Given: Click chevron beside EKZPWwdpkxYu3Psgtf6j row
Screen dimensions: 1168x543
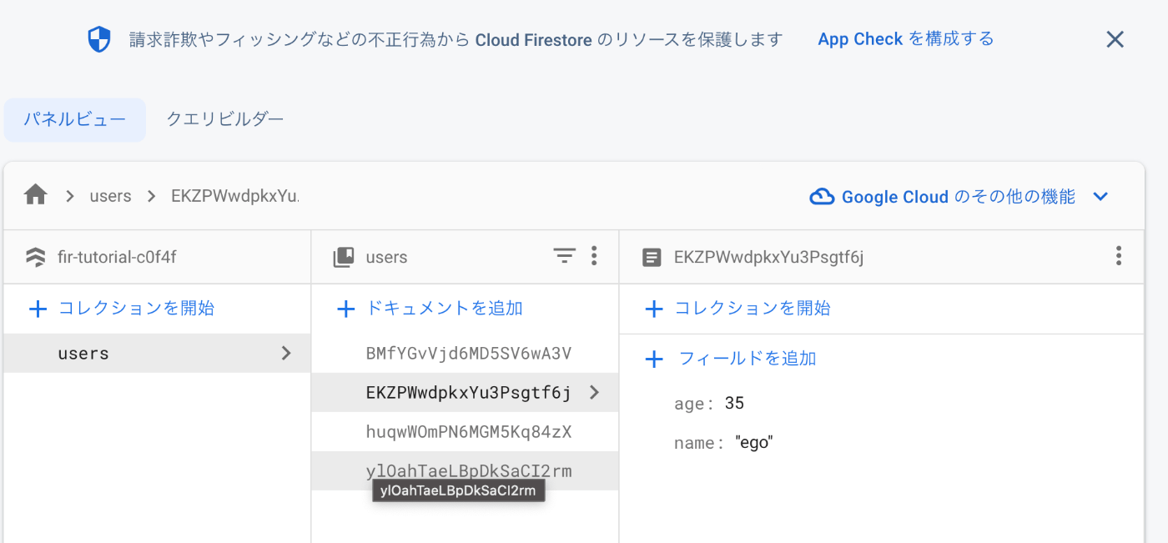Looking at the screenshot, I should point(594,392).
